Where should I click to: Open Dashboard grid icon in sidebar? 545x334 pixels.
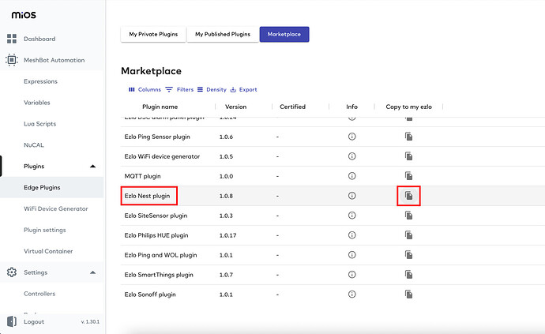(x=12, y=39)
